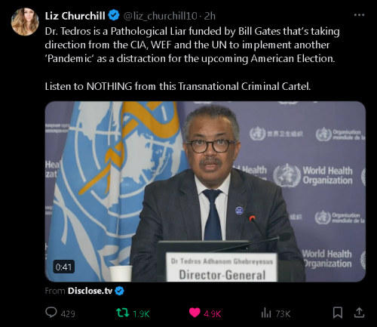Open the three-dot more options menu
Image resolution: width=377 pixels, height=327 pixels.
pos(359,15)
